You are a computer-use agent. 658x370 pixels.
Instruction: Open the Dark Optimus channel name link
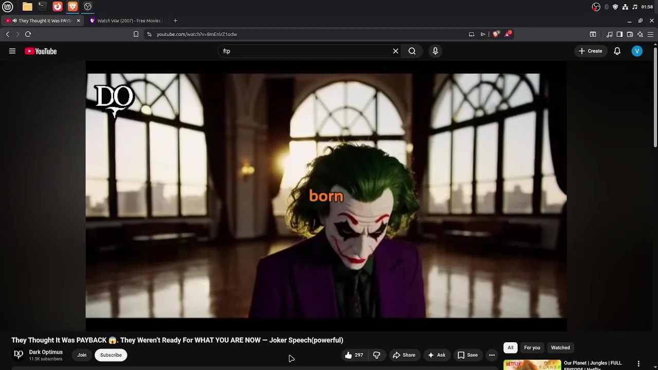(x=46, y=352)
